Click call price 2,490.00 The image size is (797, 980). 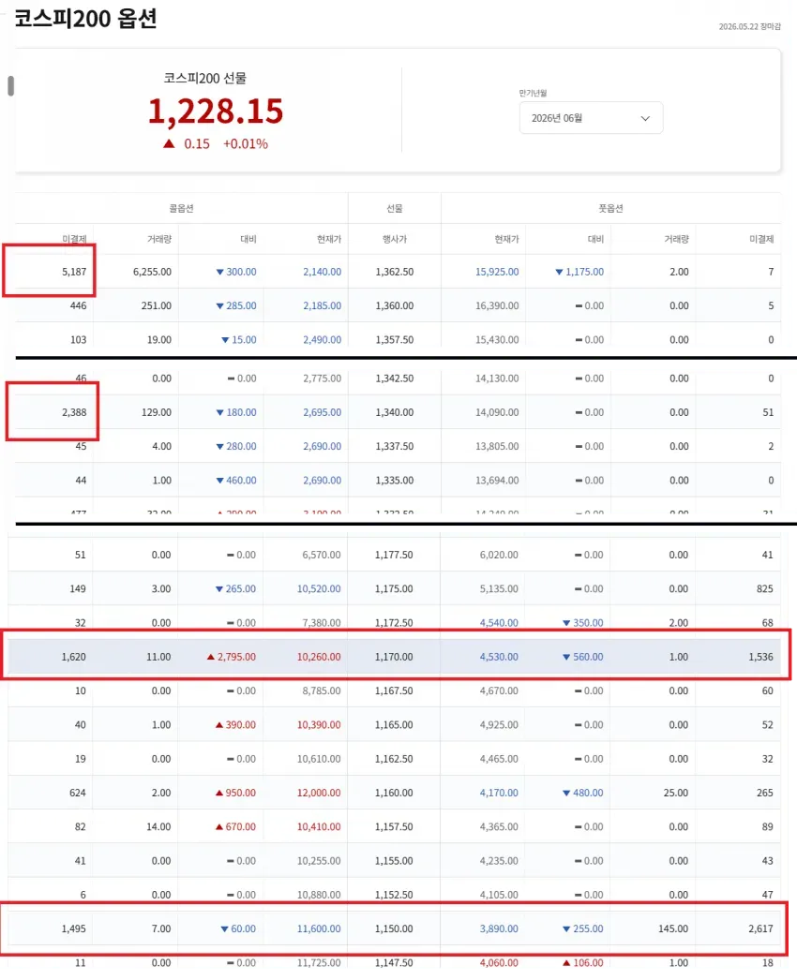click(x=323, y=339)
